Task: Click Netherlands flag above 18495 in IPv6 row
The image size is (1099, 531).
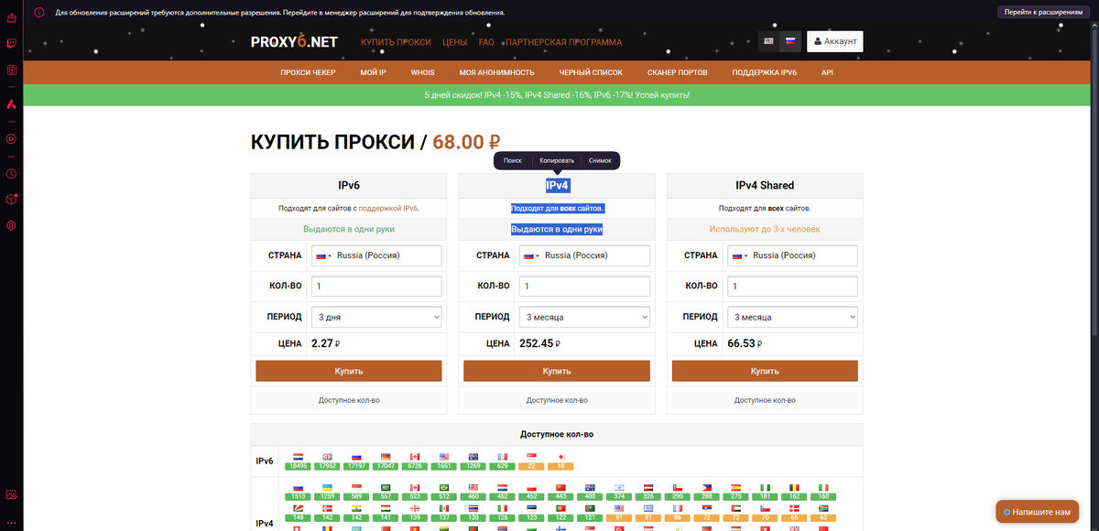Action: click(x=299, y=456)
